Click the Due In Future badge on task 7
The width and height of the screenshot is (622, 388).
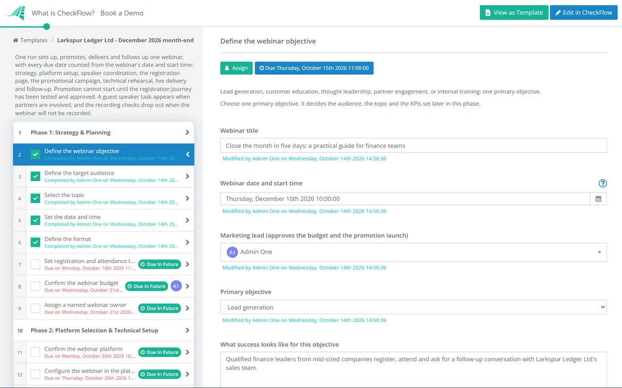159,264
